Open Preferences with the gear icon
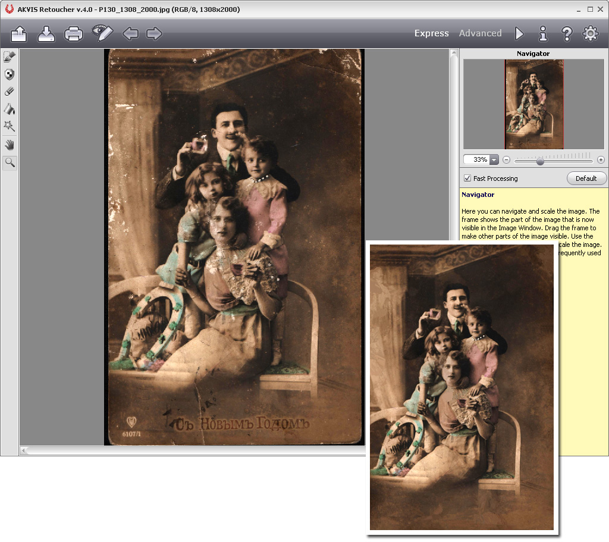 [591, 33]
